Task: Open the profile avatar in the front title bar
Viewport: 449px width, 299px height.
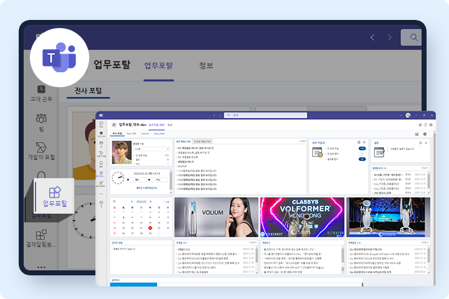Action: pyautogui.click(x=408, y=115)
